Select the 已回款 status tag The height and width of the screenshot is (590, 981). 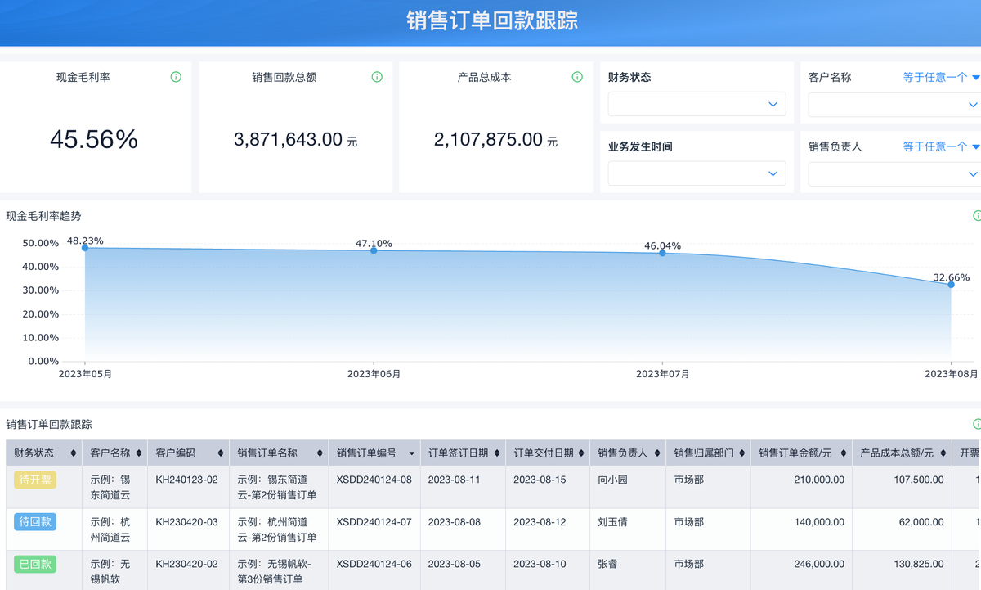[x=35, y=564]
